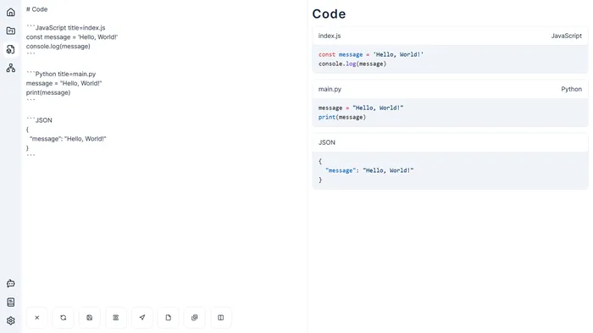
Task: Toggle focus mode toolbar icon
Action: click(x=116, y=318)
